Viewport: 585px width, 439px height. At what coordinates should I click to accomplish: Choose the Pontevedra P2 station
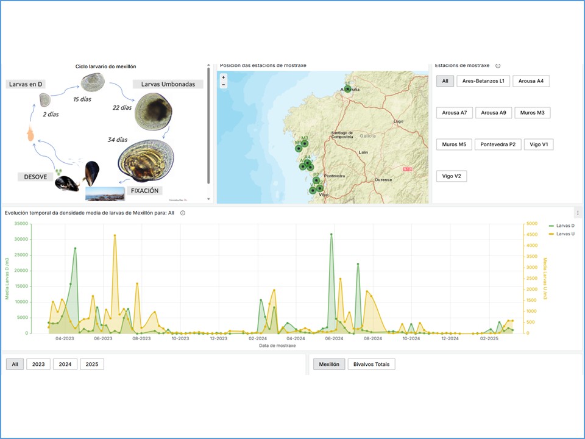pos(498,145)
